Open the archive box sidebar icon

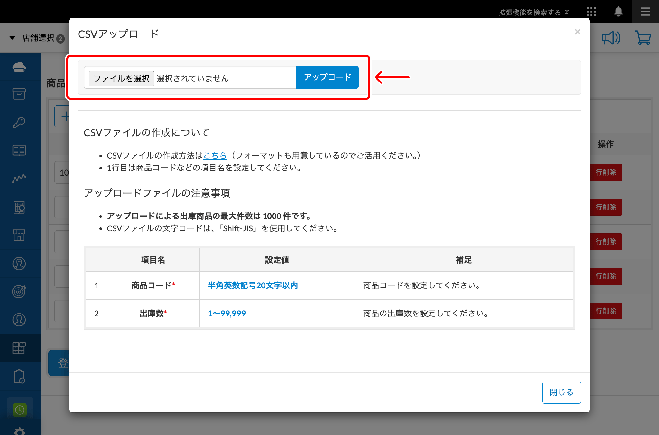pos(19,94)
